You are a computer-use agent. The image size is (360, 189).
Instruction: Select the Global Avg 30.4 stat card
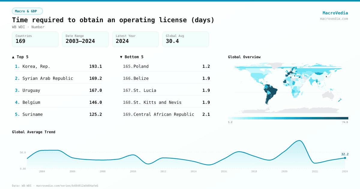tap(185, 39)
